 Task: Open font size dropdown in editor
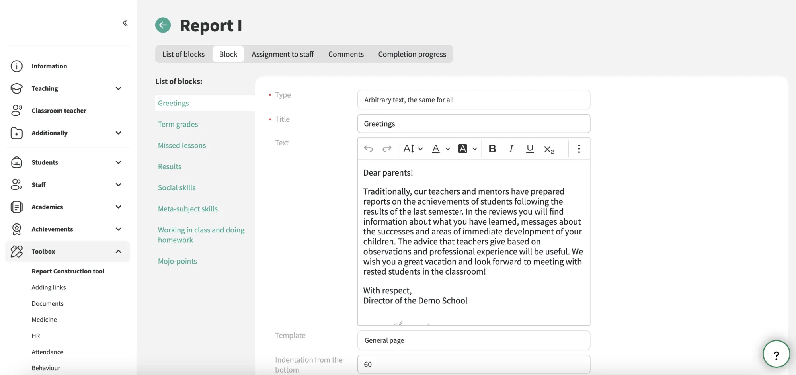[413, 149]
